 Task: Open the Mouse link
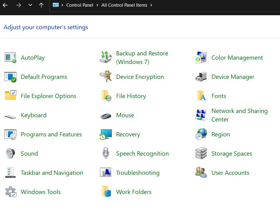[x=125, y=115]
